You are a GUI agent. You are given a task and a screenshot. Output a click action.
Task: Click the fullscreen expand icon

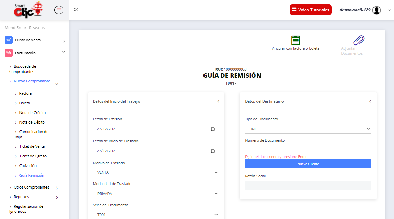click(76, 10)
